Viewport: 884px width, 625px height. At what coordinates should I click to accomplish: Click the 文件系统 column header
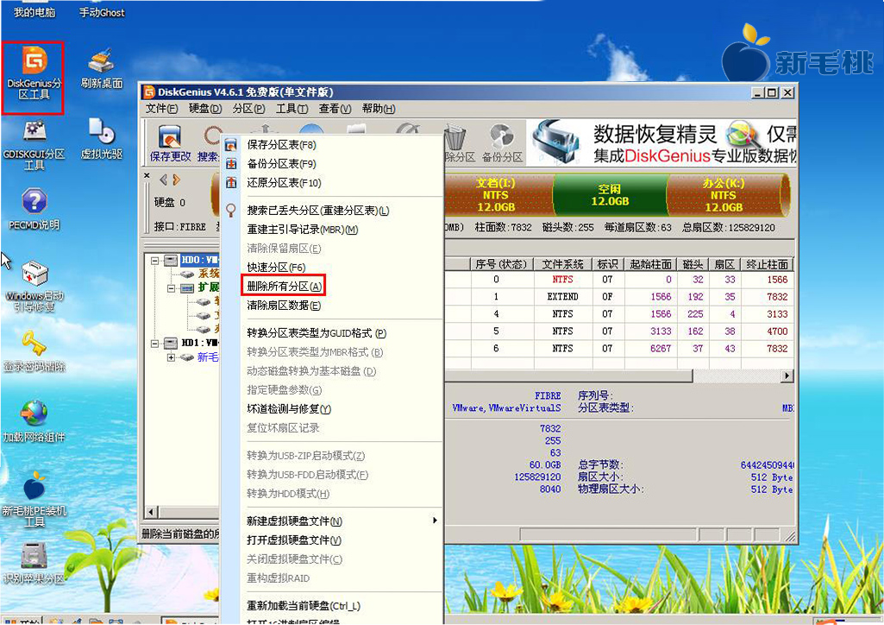tap(562, 264)
